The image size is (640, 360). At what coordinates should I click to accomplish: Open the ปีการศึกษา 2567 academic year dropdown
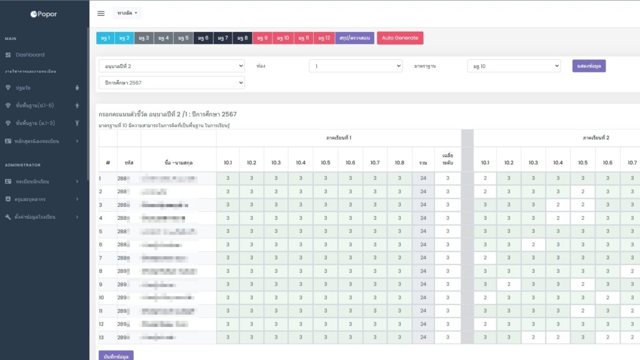pyautogui.click(x=172, y=82)
